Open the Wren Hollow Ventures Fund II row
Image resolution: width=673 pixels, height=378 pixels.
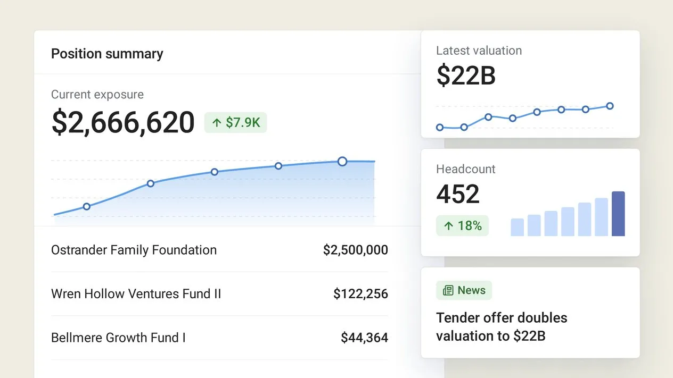(219, 293)
